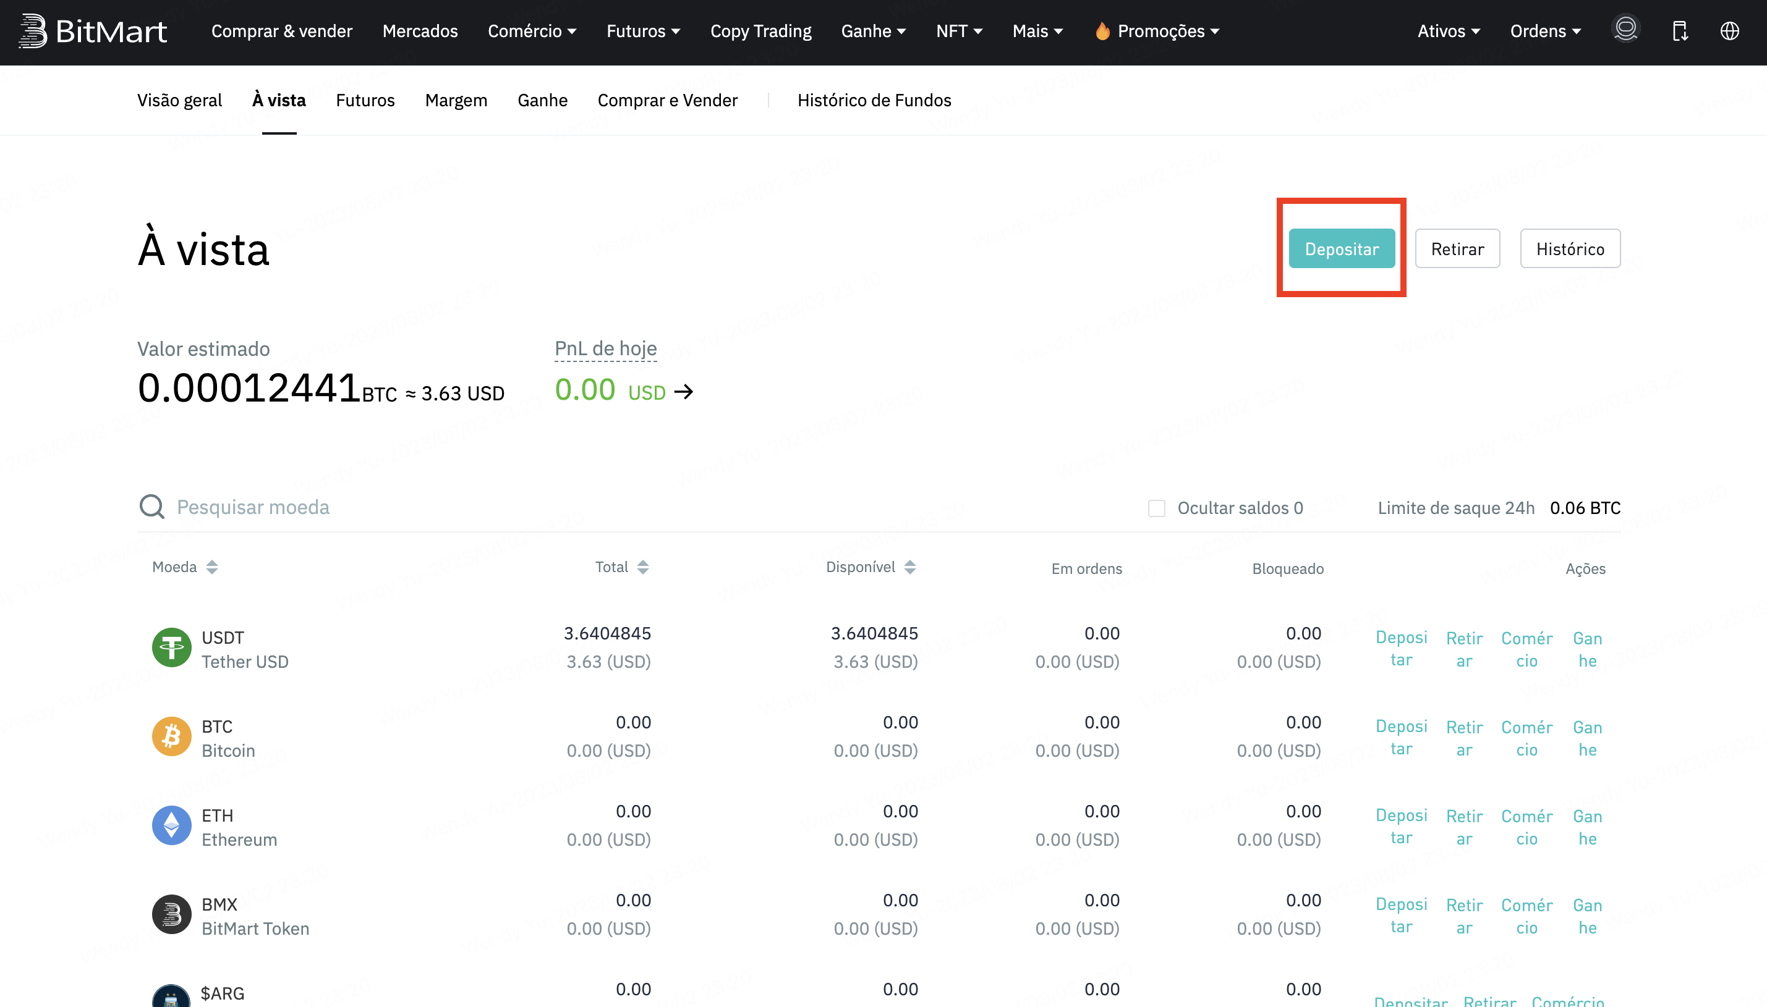The width and height of the screenshot is (1767, 1007).
Task: Sort by Disponível column arrows
Action: point(910,567)
